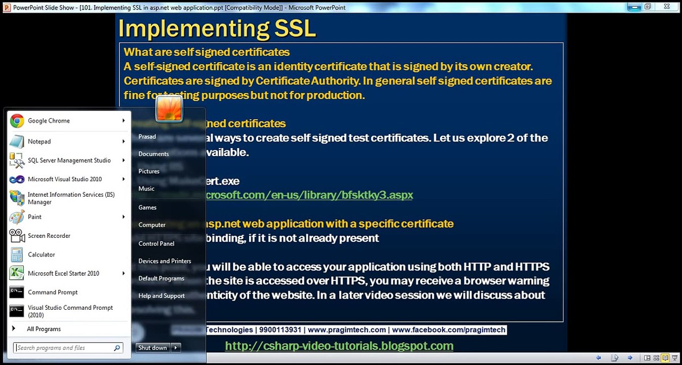Open Music library
Viewport: 682px width, 365px height.
point(146,189)
